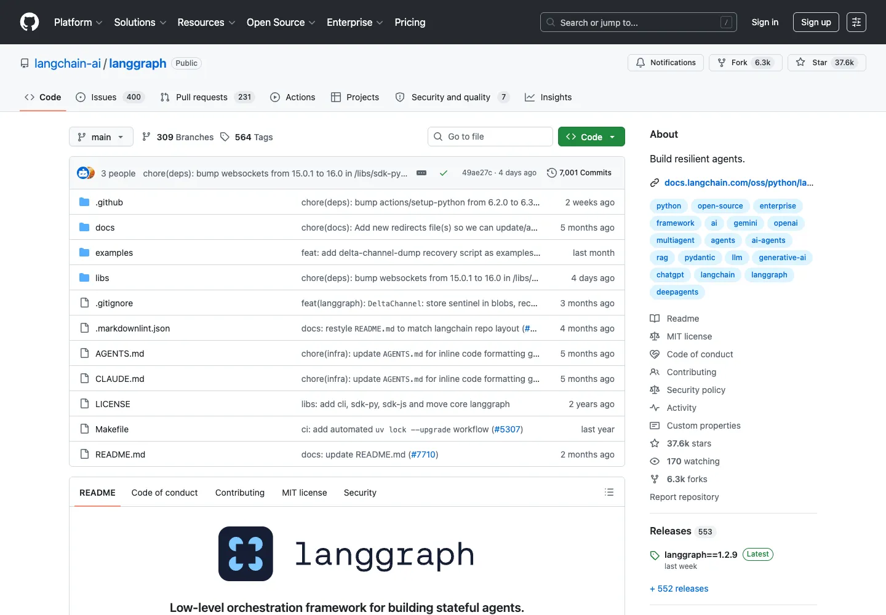886x615 pixels.
Task: Expand commit message ellipsis button
Action: [421, 173]
